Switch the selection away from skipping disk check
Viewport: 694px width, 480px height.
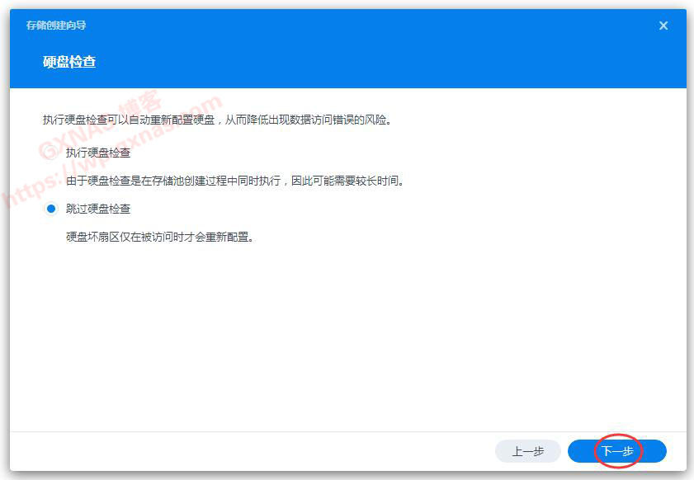(x=52, y=153)
